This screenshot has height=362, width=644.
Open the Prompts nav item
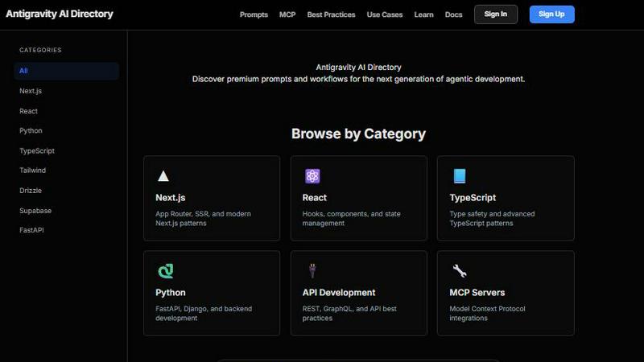pyautogui.click(x=254, y=14)
